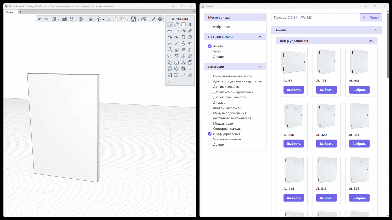Open the save options dropdown arrow
This screenshot has width=392, height=220.
(x=76, y=19)
